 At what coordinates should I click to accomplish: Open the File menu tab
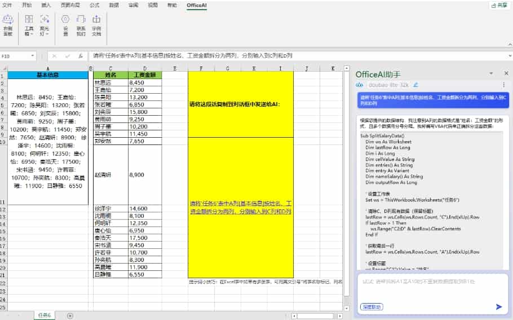click(7, 5)
